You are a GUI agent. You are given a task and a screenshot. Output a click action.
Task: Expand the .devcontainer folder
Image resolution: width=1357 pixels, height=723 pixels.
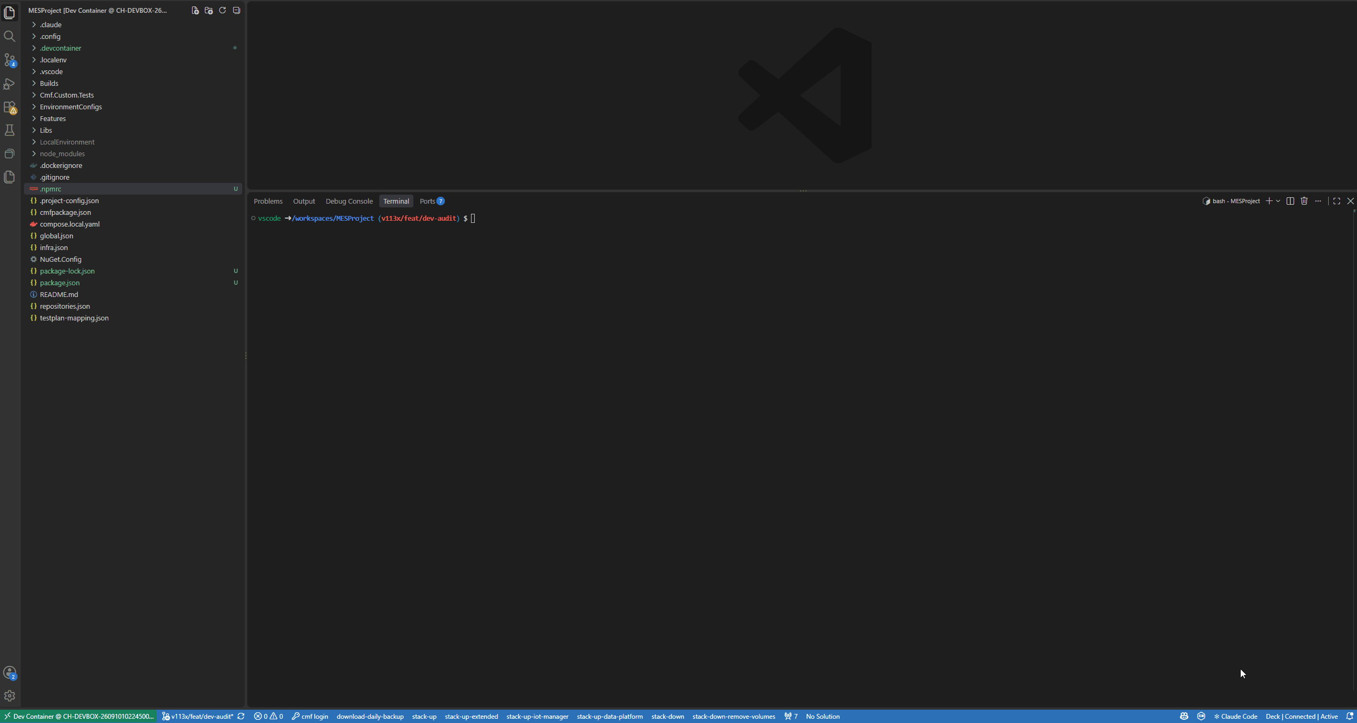coord(133,48)
